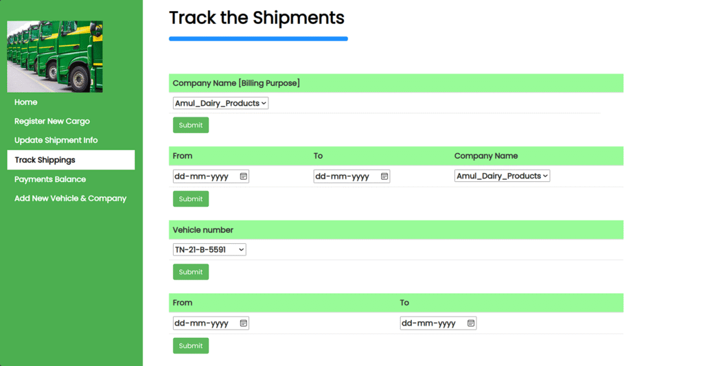
Task: Expand Billing Purpose company name dropdown
Action: click(x=220, y=103)
